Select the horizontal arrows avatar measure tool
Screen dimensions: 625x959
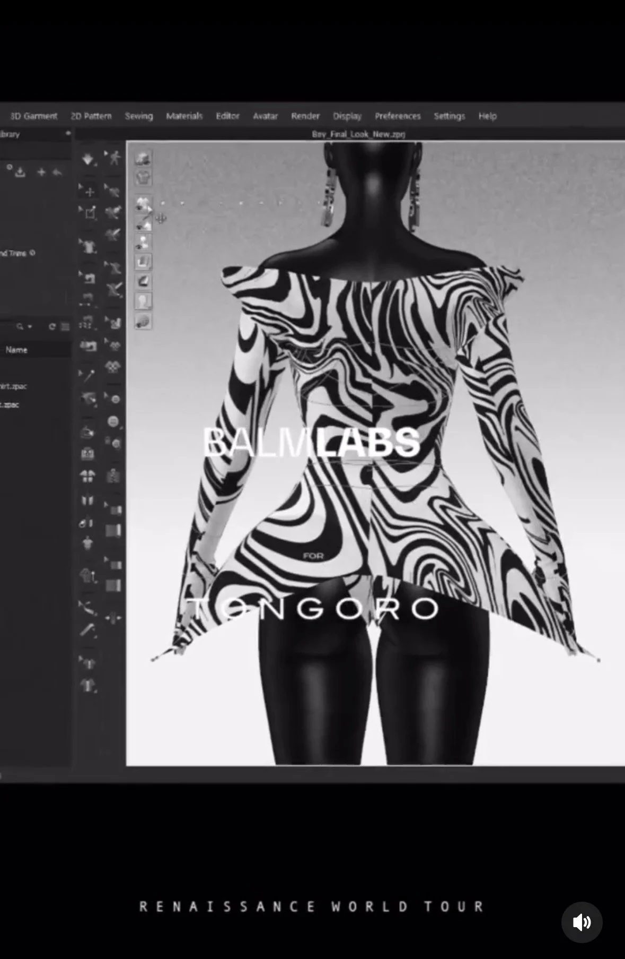pos(113,618)
